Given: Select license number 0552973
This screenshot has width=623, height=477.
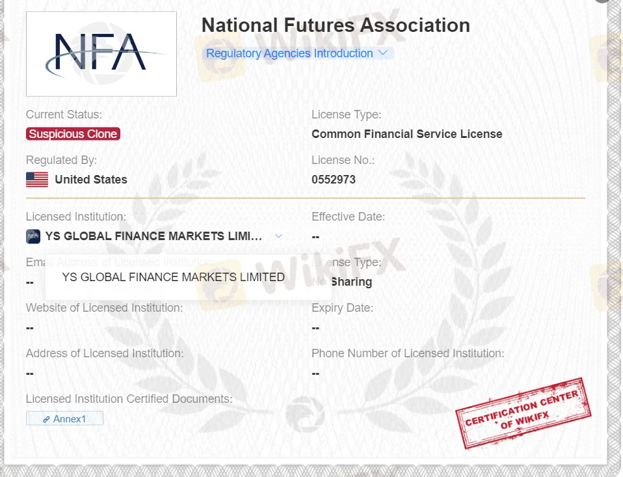Looking at the screenshot, I should pyautogui.click(x=334, y=180).
